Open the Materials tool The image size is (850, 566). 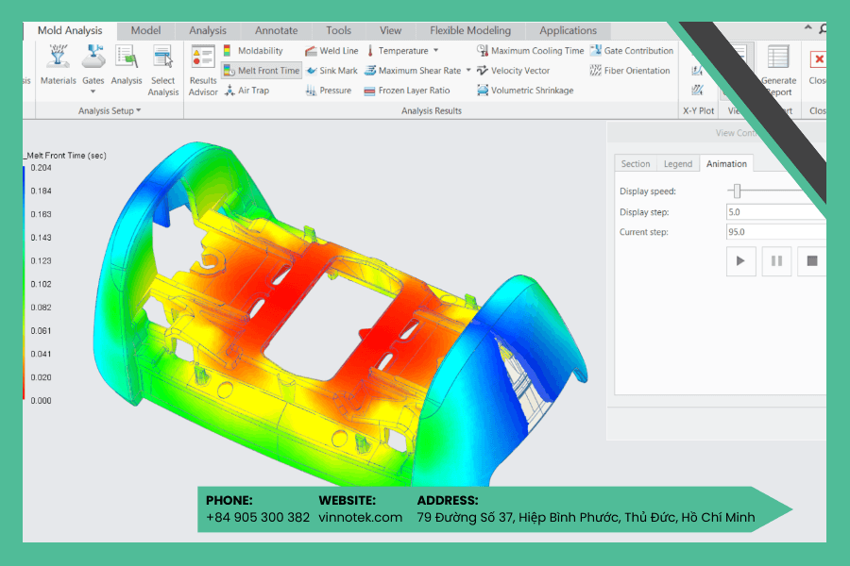(58, 65)
